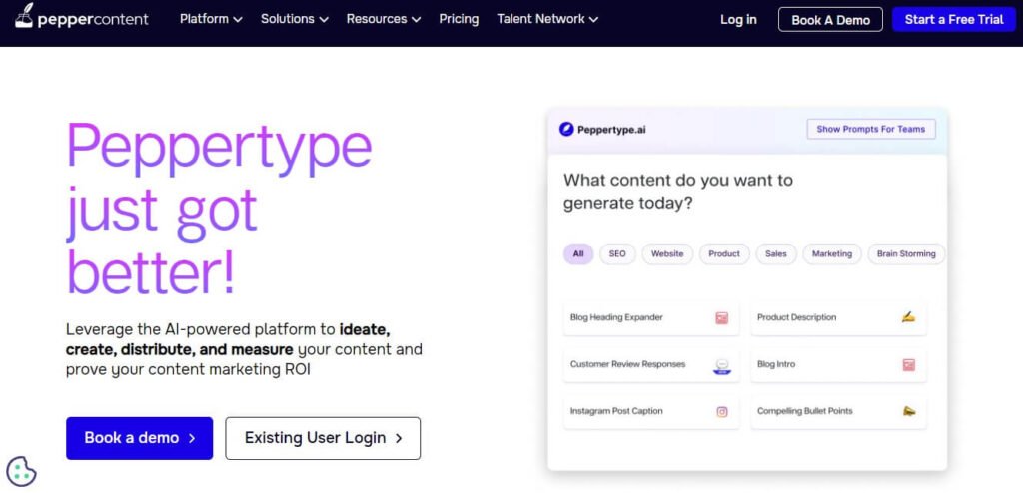Open cookie preferences icon
This screenshot has width=1023, height=493.
(21, 471)
